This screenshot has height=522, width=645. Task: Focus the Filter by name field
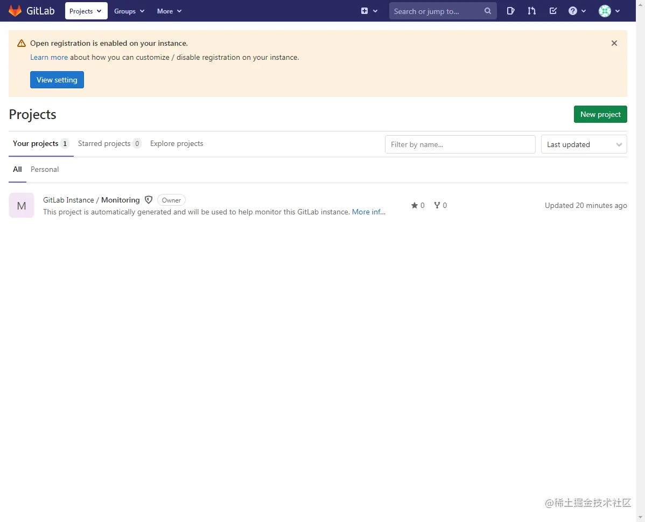460,144
